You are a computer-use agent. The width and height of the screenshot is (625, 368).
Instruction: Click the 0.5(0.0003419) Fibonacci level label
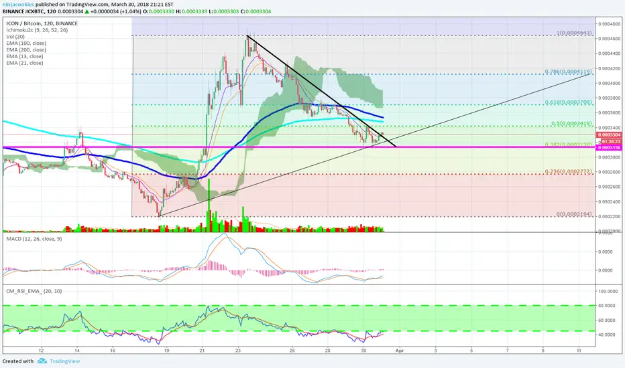click(x=571, y=123)
